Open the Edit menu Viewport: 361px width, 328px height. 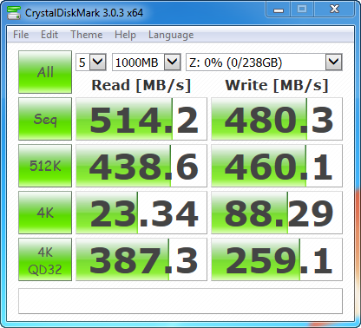[x=49, y=35]
